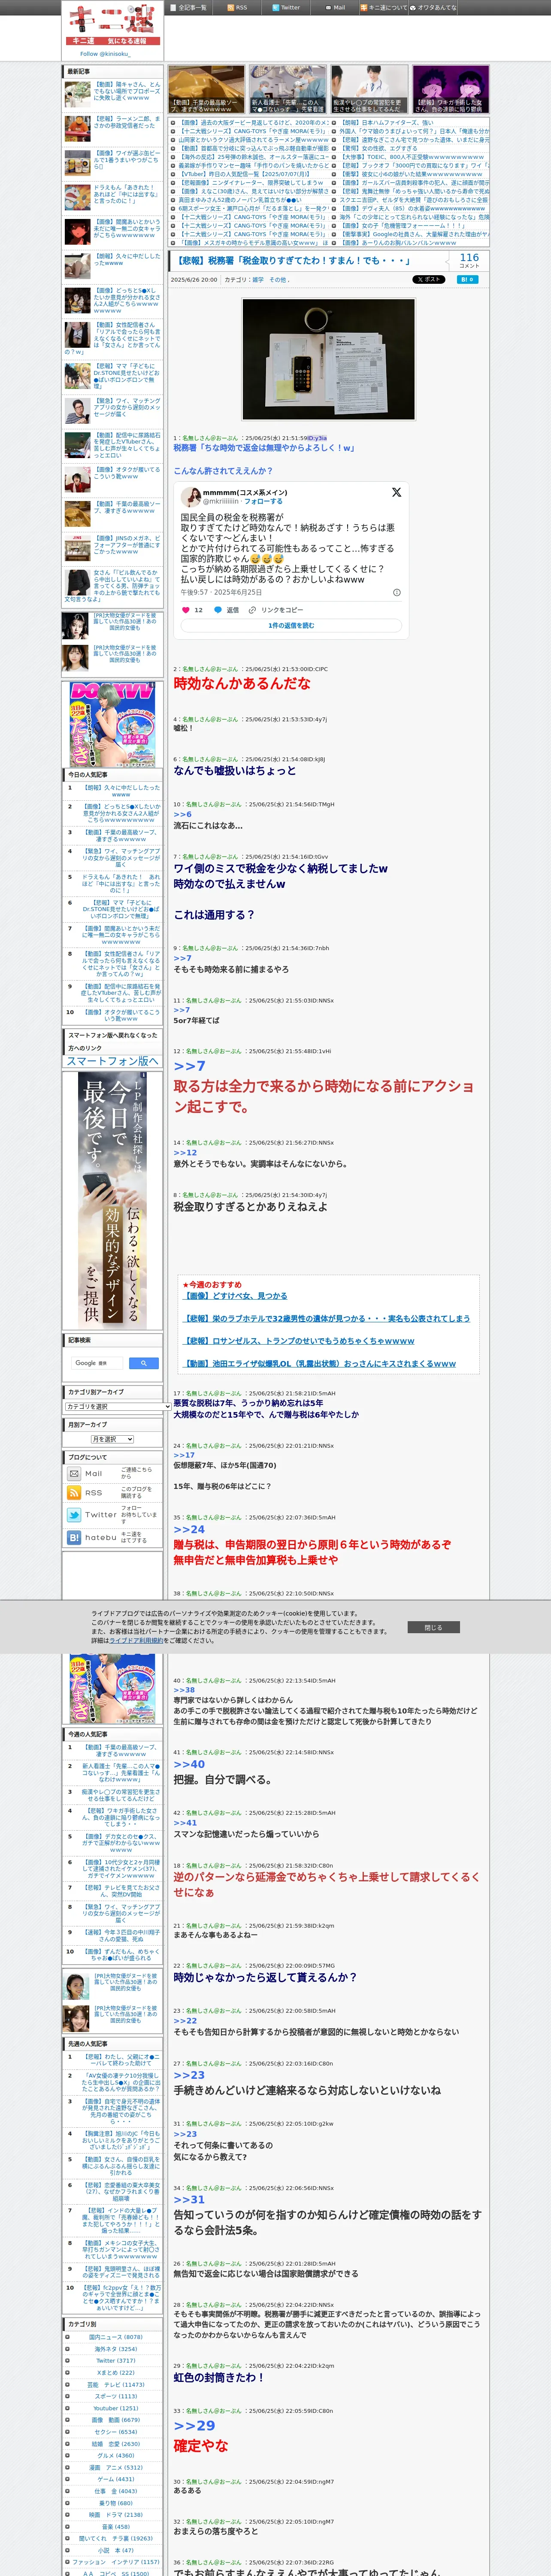This screenshot has height=2576, width=551.
Task: Read replies via 1件の返信を読む
Action: click(291, 626)
